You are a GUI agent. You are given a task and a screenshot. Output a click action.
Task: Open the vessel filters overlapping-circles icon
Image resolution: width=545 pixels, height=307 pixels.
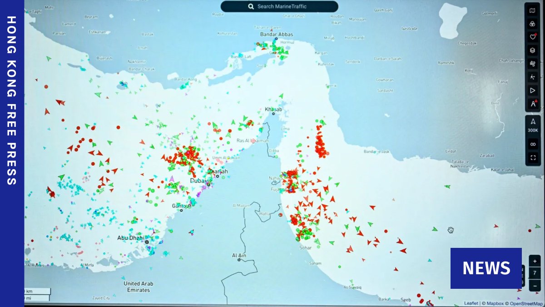click(x=533, y=24)
